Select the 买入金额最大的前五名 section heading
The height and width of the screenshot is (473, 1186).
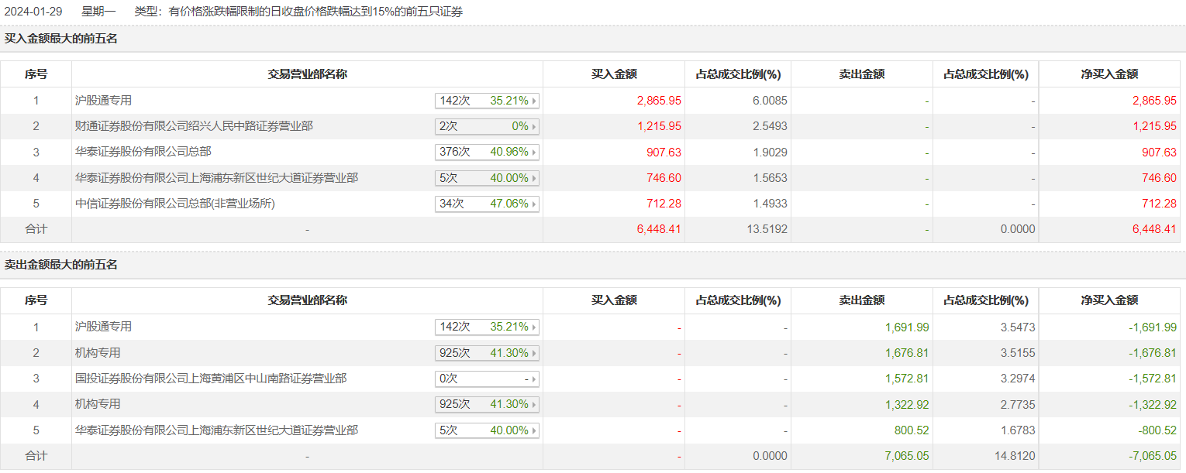(x=61, y=38)
